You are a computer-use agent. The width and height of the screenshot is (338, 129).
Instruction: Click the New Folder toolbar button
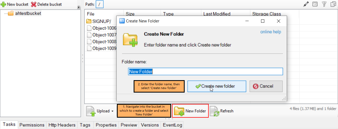point(190,111)
